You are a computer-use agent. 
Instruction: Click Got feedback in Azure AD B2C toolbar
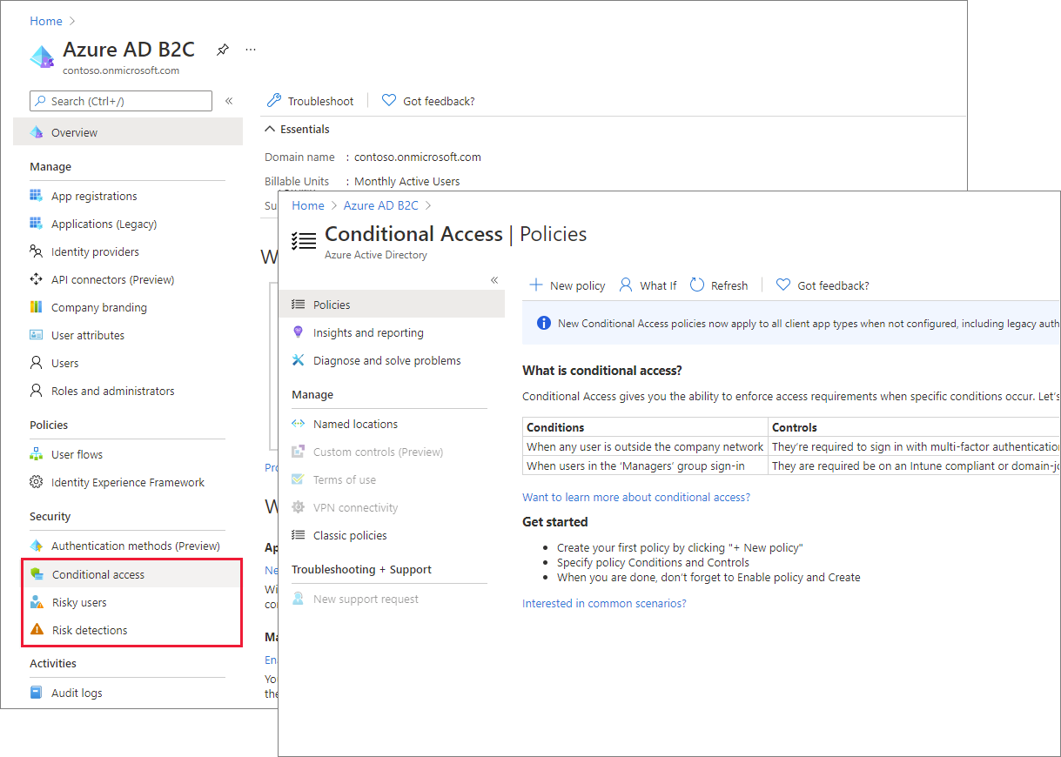(x=428, y=101)
